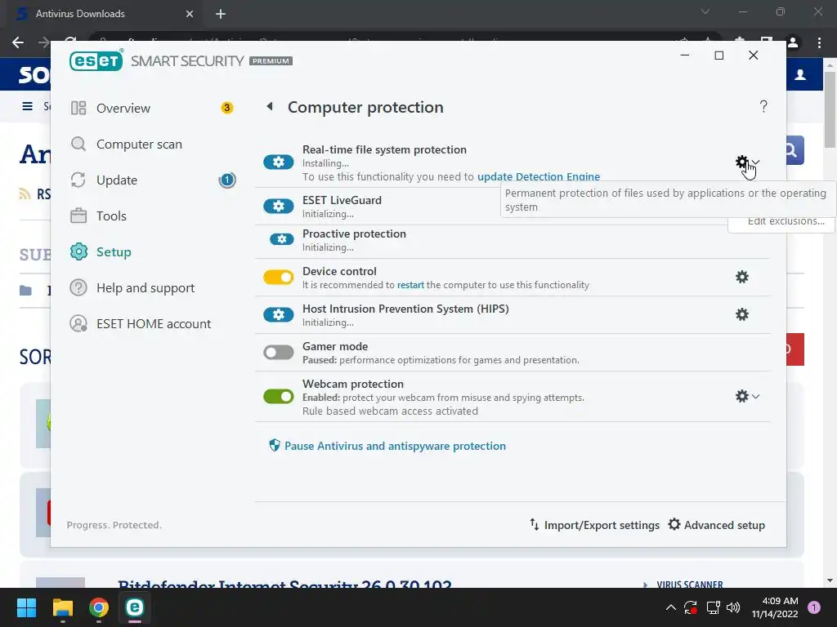Click the Update badge showing 1
Image resolution: width=837 pixels, height=627 pixels.
point(227,180)
